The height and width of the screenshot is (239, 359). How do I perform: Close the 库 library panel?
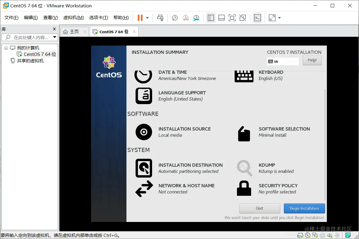[54, 29]
